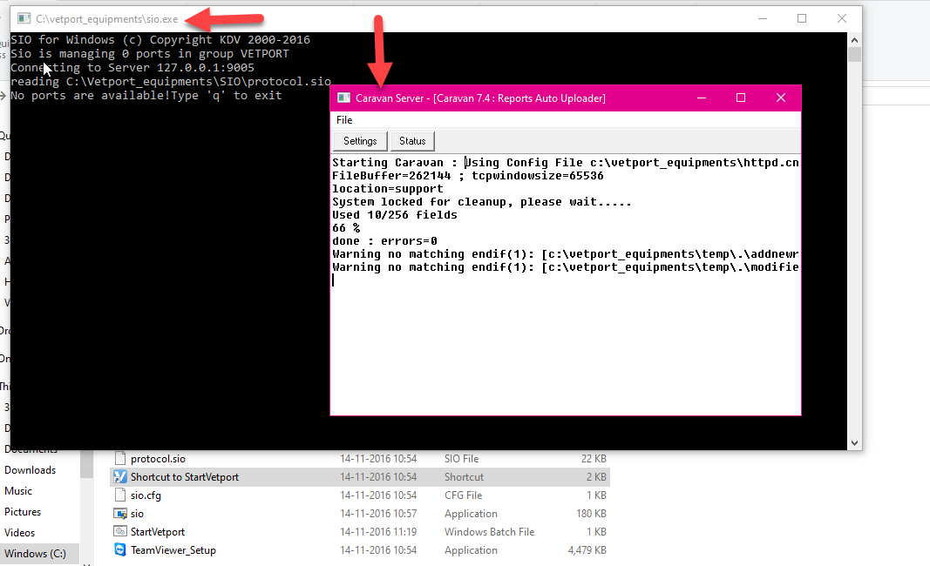Open Windows (C:) in navigation pane
Image resolution: width=930 pixels, height=566 pixels.
tap(35, 554)
